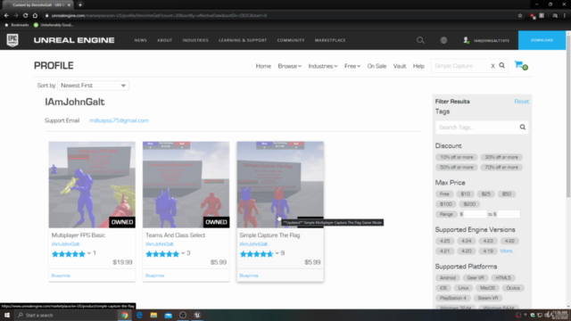The image size is (571, 321).
Task: Open the Vault page
Action: coord(400,66)
